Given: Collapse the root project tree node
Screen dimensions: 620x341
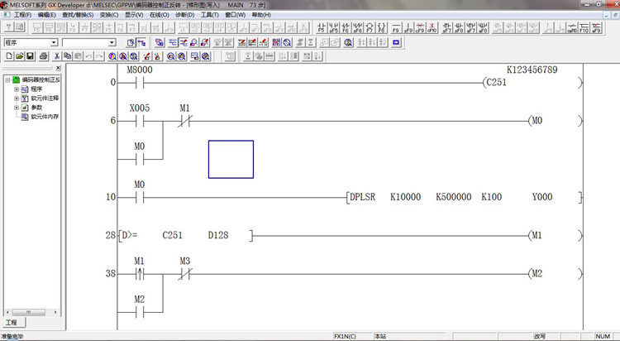Looking at the screenshot, I should pos(7,79).
